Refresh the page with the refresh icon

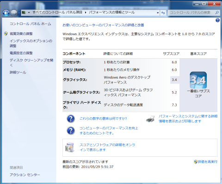(163, 12)
